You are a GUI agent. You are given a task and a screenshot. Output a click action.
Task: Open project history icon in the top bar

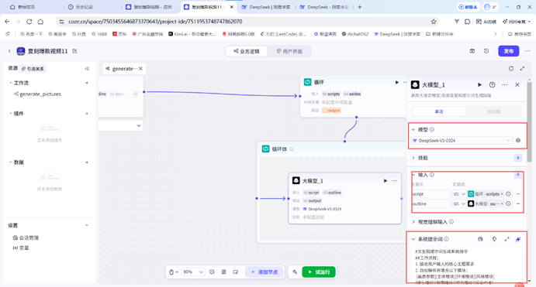tap(486, 51)
